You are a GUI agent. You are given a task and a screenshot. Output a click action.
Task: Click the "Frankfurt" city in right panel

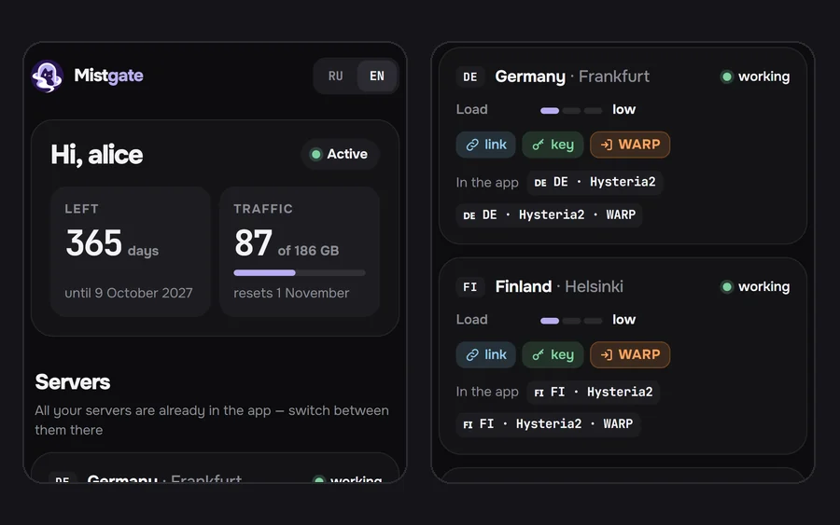(x=614, y=76)
